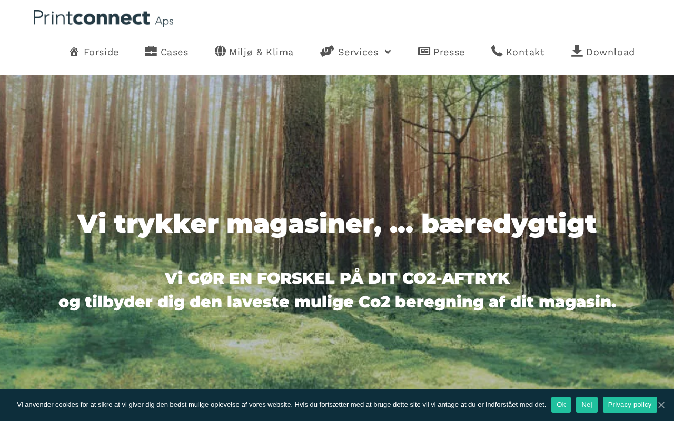Click the handshake icon next to Services

click(x=327, y=51)
